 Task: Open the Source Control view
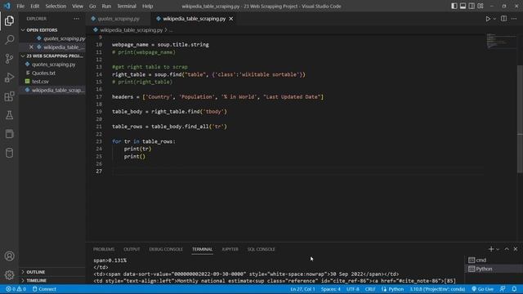point(9,59)
